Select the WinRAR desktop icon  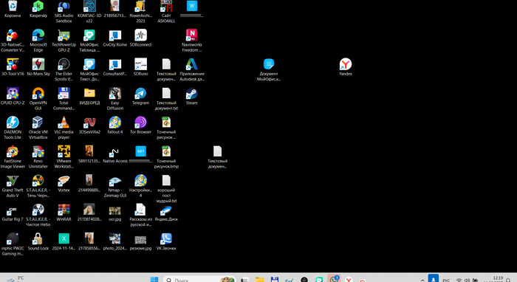point(64,213)
